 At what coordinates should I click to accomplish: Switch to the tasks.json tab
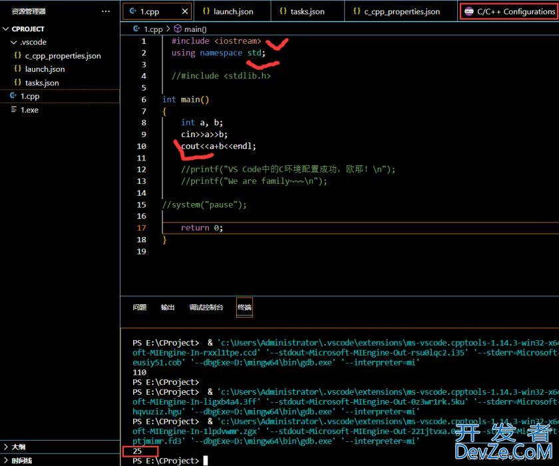[x=307, y=11]
